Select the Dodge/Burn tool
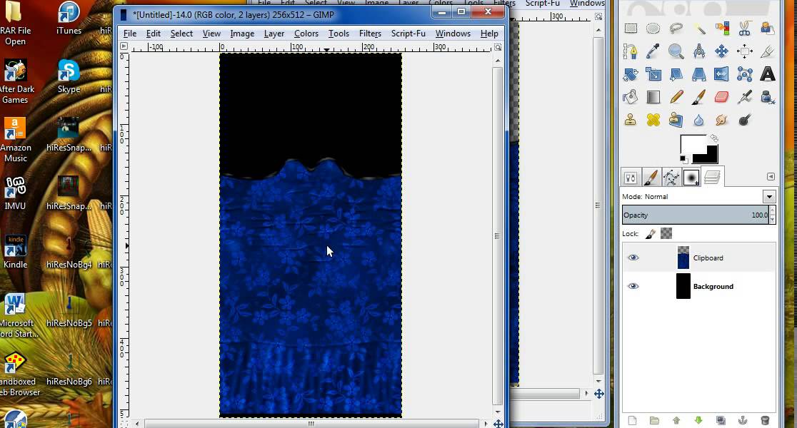 (745, 120)
